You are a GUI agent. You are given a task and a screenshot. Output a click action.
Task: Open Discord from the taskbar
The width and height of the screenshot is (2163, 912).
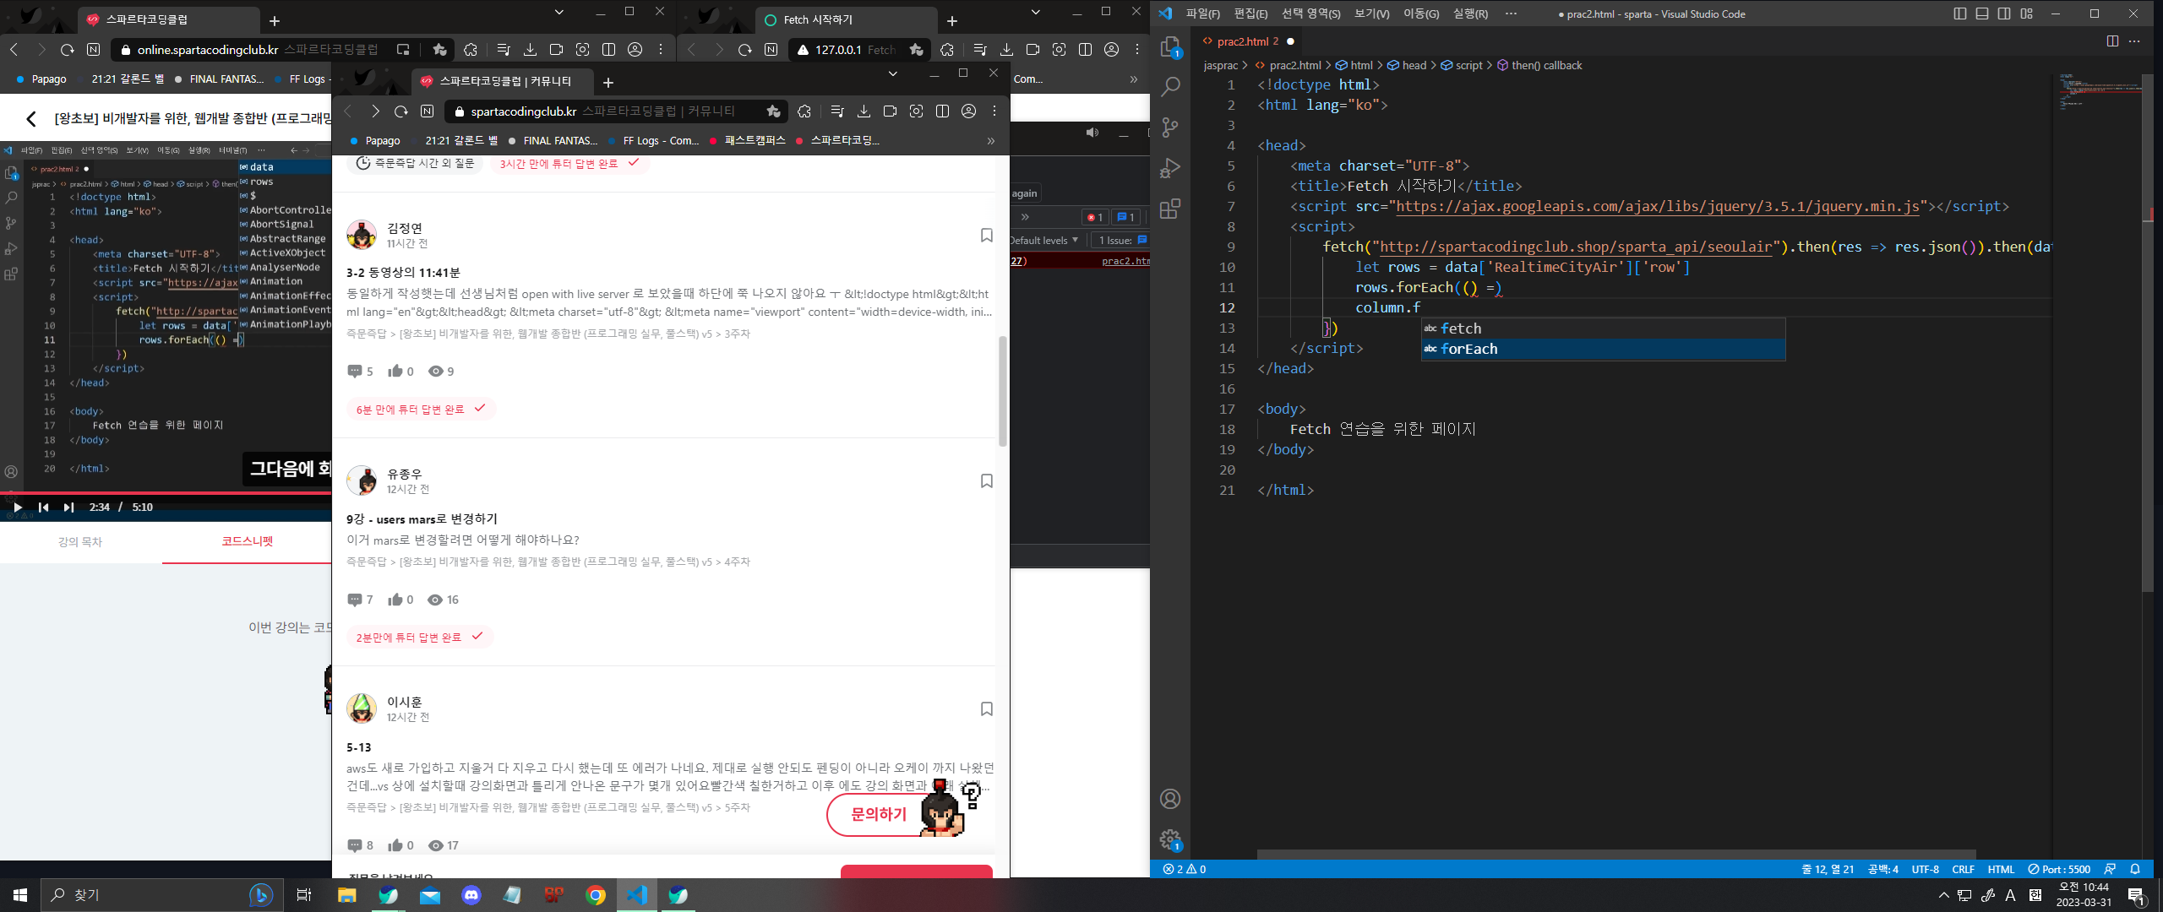click(471, 895)
